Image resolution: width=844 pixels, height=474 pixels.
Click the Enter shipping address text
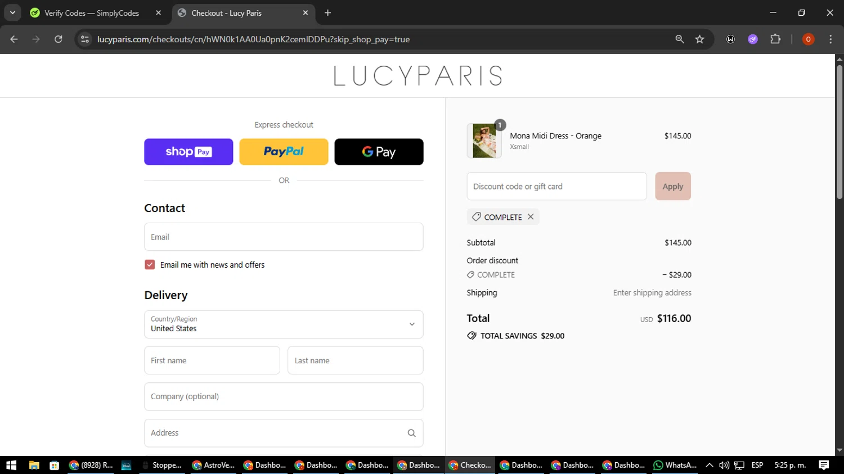coord(652,292)
